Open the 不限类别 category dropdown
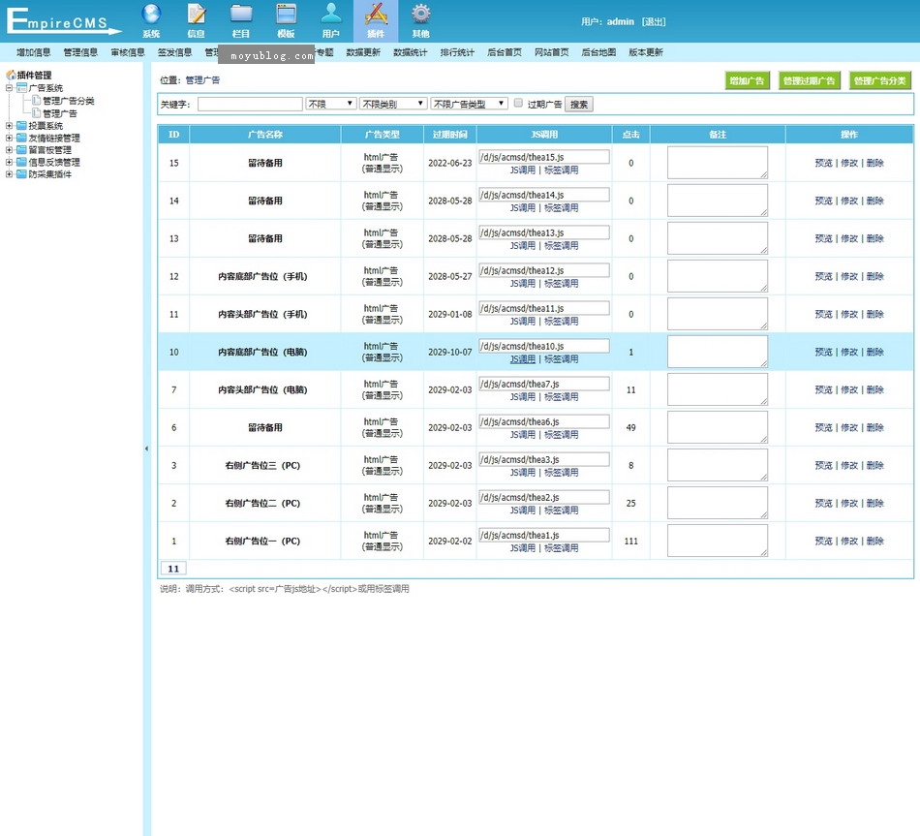The width and height of the screenshot is (920, 836). point(393,104)
